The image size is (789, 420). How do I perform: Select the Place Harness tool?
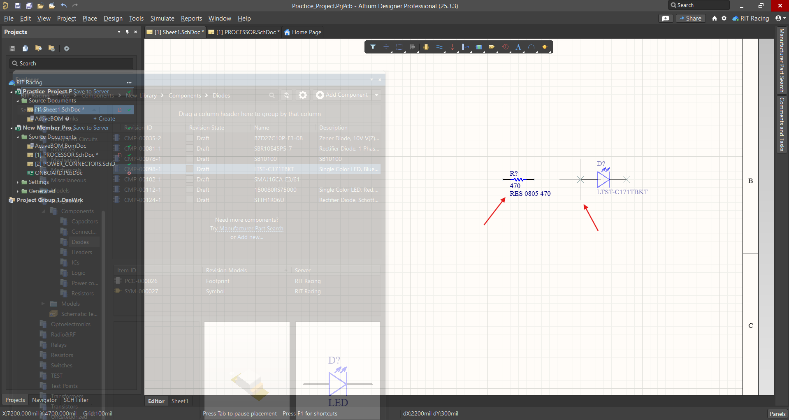click(465, 47)
